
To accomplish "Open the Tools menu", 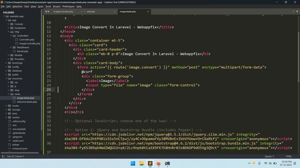I will [48, 7].
